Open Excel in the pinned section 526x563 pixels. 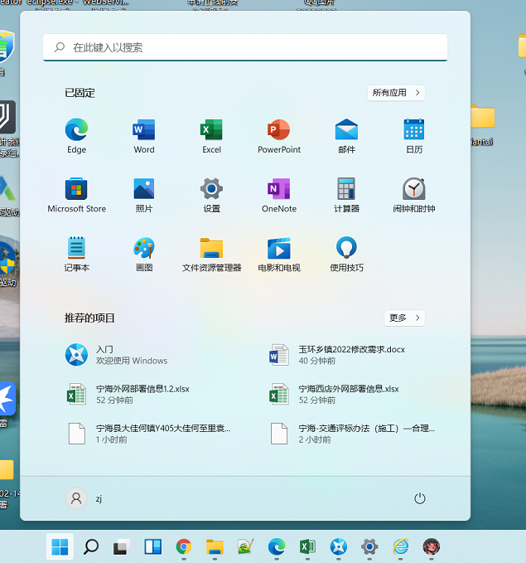[x=211, y=136]
